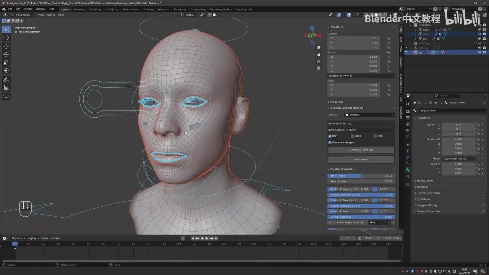Toggle camera view icon in viewport

[319, 61]
